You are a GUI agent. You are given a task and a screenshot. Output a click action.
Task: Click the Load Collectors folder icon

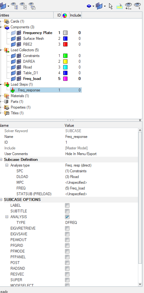[7, 50]
